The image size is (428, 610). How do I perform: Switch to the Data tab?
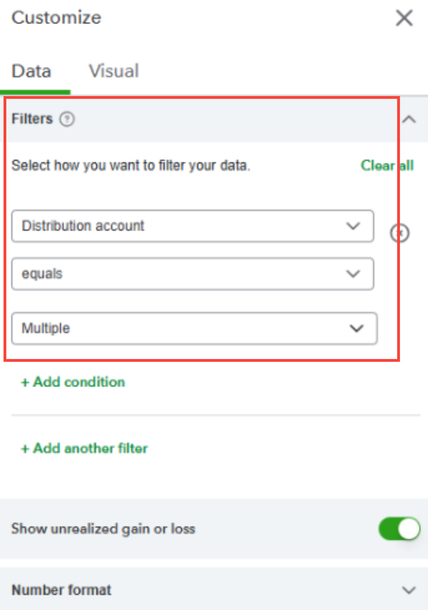click(x=32, y=71)
